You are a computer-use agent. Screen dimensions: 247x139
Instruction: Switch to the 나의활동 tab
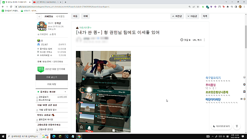(x=60, y=16)
